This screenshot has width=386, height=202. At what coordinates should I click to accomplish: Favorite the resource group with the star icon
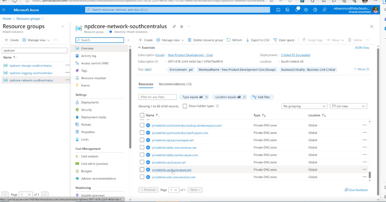pyautogui.click(x=181, y=26)
